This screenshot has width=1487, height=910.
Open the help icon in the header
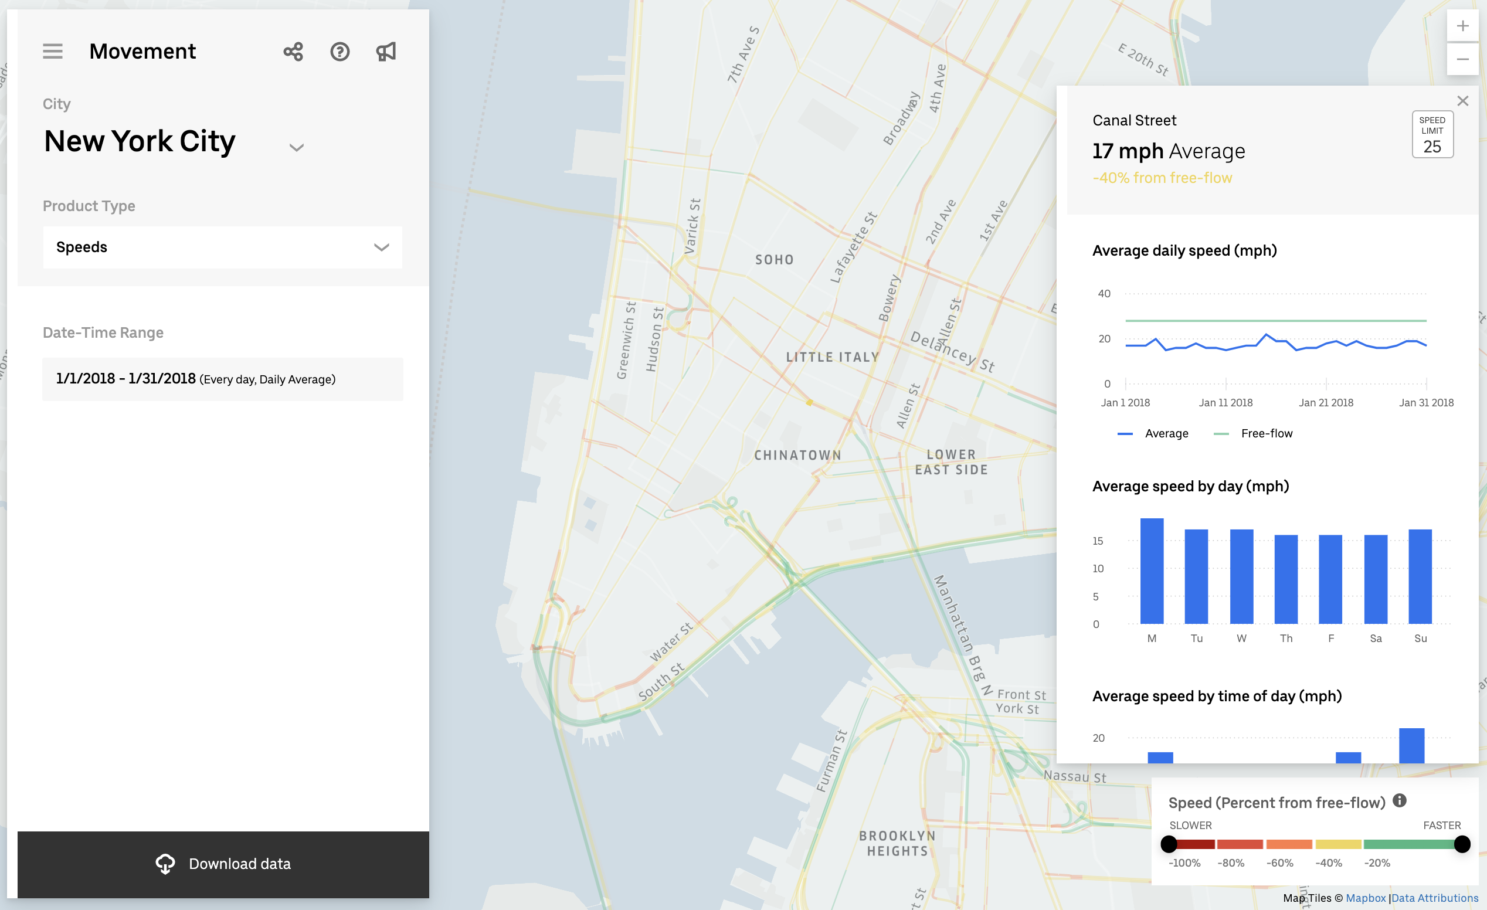pyautogui.click(x=340, y=52)
